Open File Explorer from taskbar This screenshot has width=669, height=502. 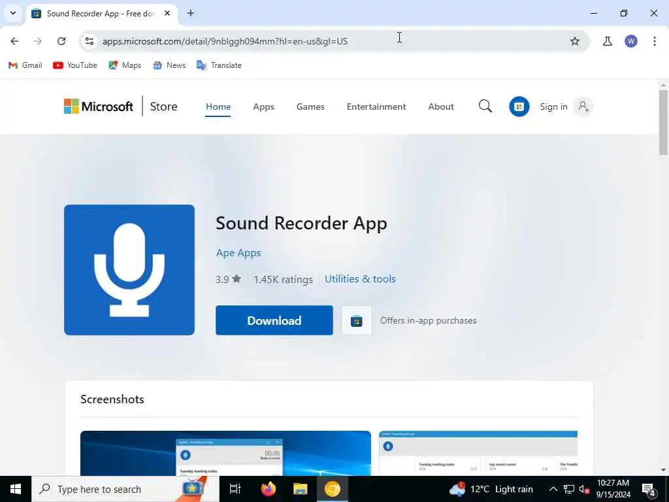tap(301, 489)
